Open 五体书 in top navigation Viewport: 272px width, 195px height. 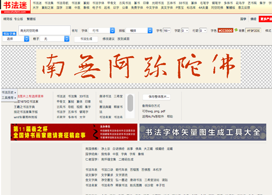(171, 3)
